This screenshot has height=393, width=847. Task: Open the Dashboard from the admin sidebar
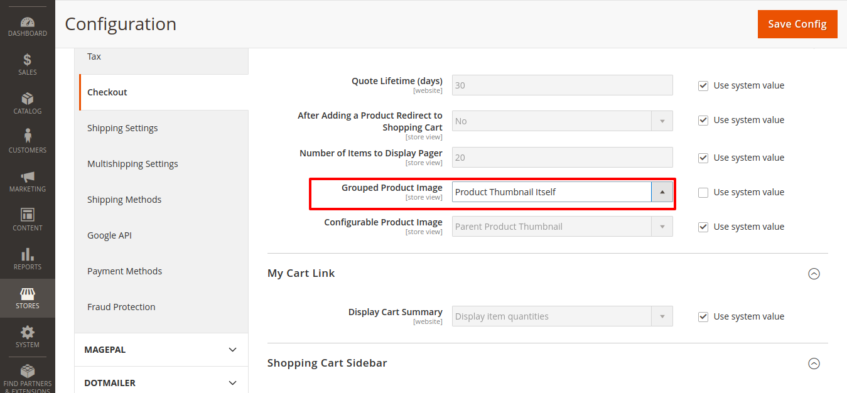tap(27, 25)
